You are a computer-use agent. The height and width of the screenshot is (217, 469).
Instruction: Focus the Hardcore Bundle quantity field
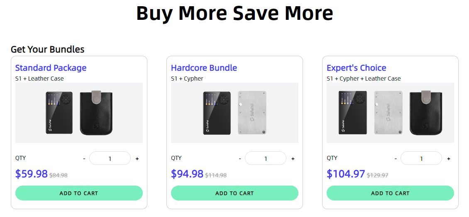266,158
